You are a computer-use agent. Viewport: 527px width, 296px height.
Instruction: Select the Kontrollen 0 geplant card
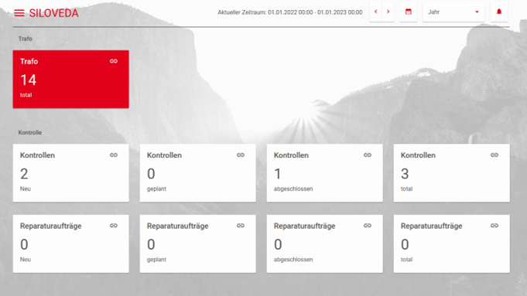pos(198,173)
